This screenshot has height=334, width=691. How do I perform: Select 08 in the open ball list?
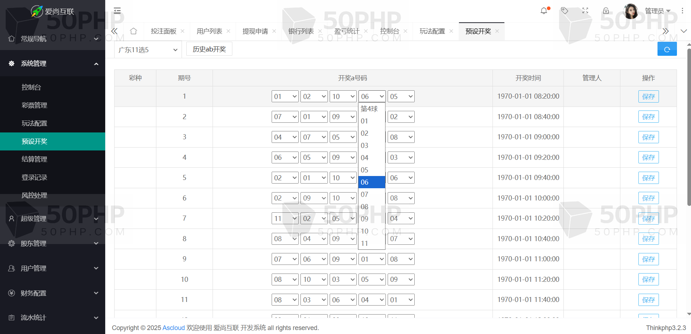click(x=365, y=207)
